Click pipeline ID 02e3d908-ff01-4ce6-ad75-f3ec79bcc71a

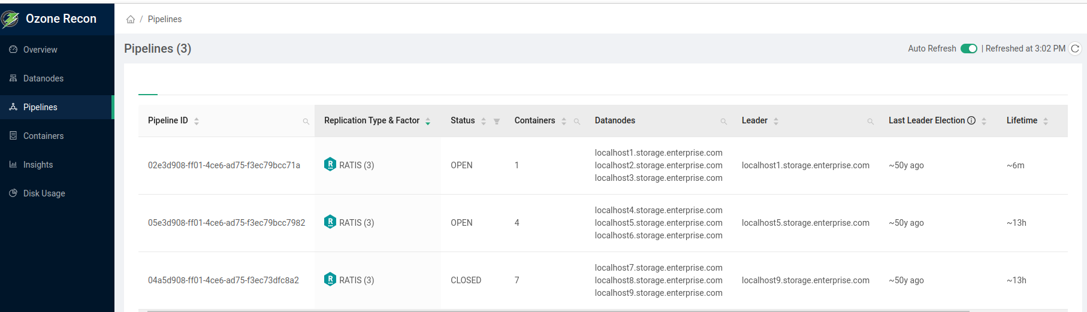tap(224, 165)
